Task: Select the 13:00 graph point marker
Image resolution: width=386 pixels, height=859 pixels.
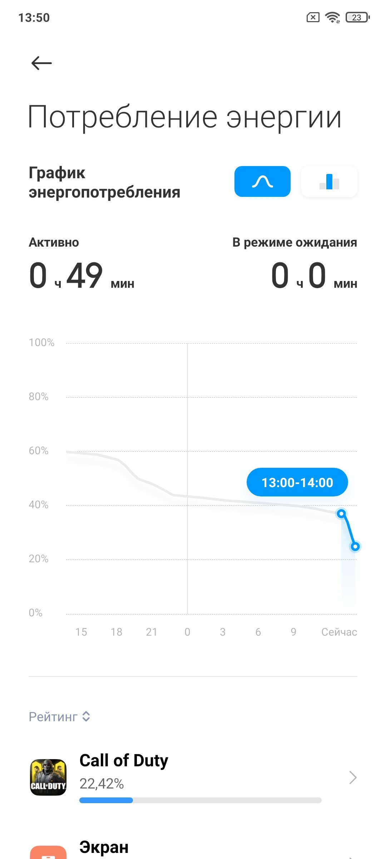Action: 341,514
